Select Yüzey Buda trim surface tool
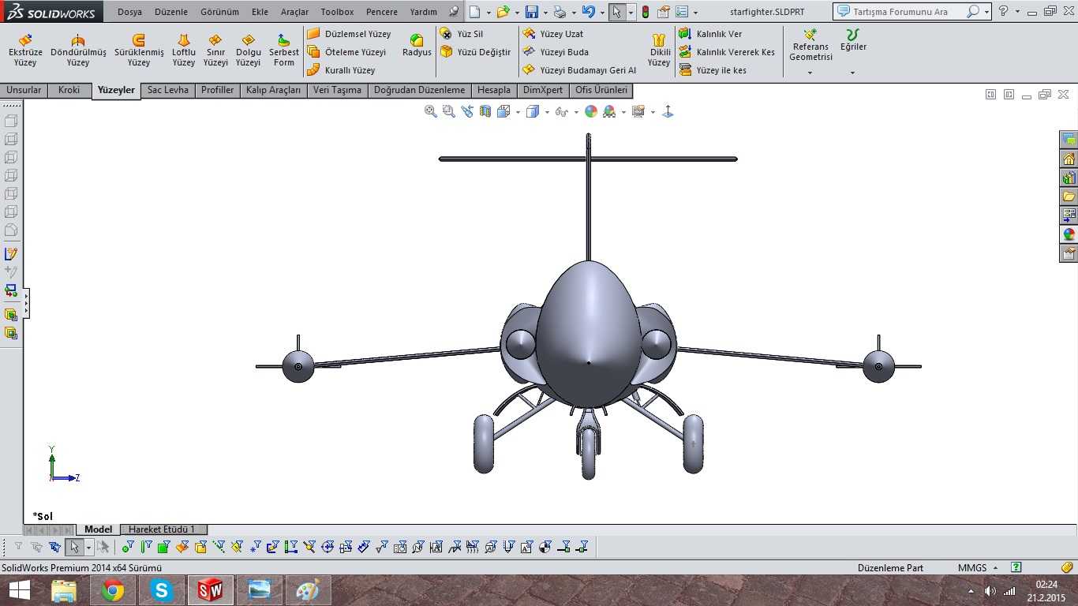 [x=556, y=52]
